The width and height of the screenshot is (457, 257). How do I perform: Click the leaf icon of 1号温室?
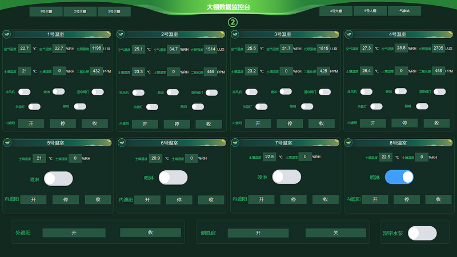(x=7, y=34)
